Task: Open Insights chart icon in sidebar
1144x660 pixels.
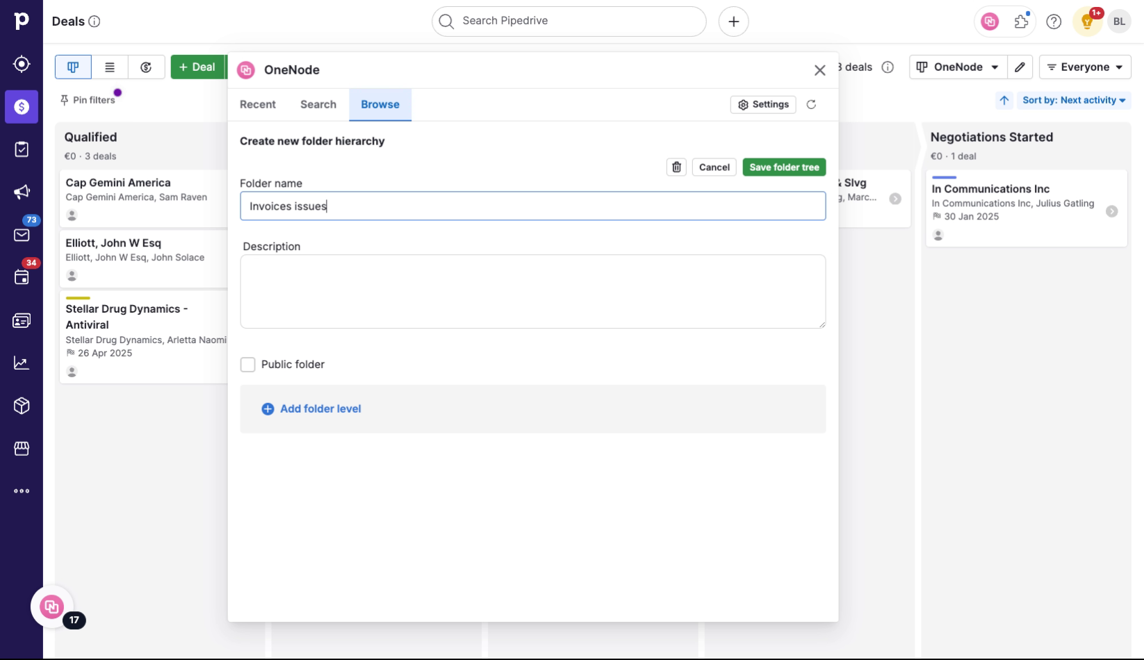Action: (22, 363)
